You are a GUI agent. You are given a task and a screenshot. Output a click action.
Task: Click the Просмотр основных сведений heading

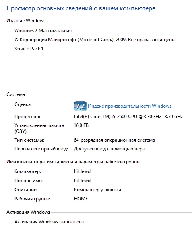tap(81, 8)
